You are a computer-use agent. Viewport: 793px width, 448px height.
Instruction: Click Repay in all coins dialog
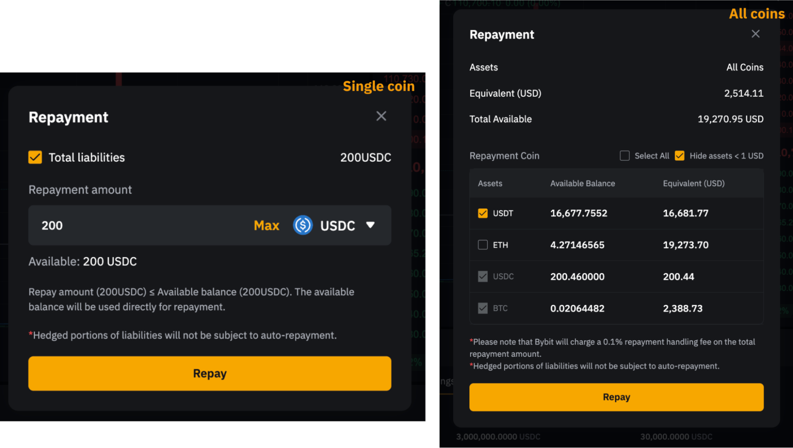(x=616, y=397)
